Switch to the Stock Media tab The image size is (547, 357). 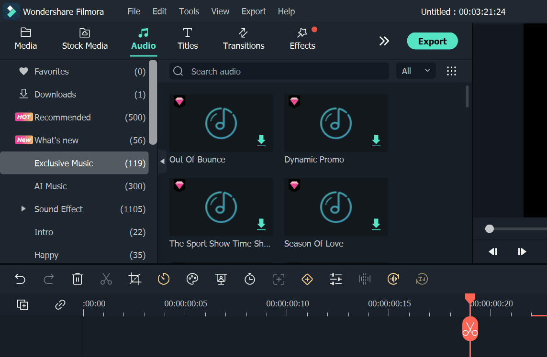coord(85,39)
